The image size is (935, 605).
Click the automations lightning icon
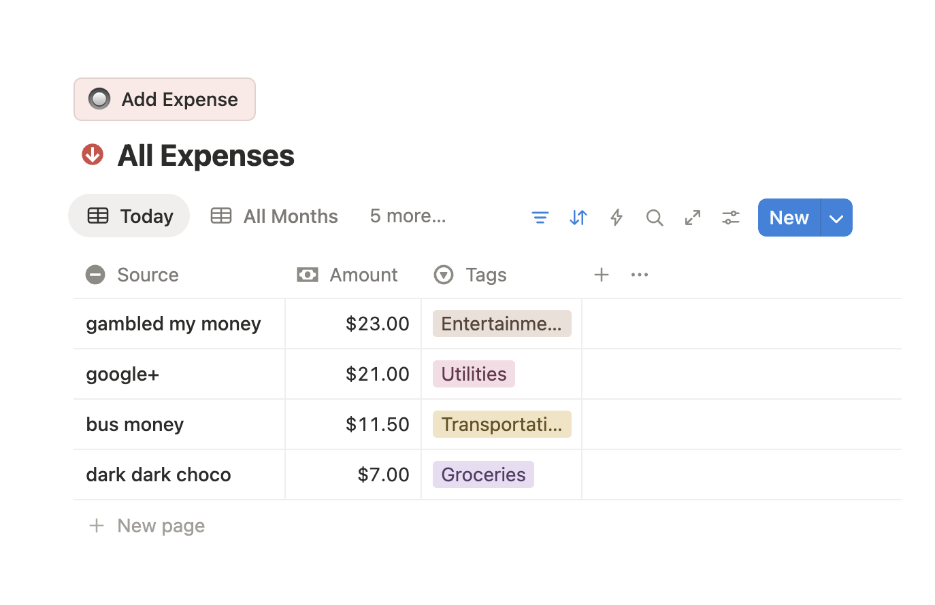coord(616,218)
